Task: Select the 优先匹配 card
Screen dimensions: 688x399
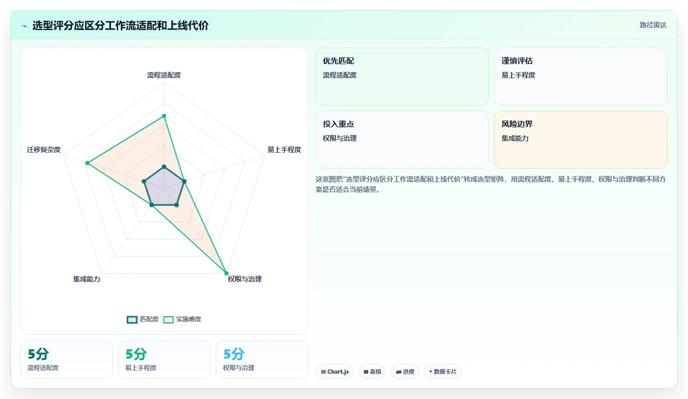Action: [x=402, y=77]
